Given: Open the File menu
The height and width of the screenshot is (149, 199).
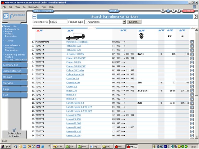Looking at the screenshot, I should coord(4,7).
